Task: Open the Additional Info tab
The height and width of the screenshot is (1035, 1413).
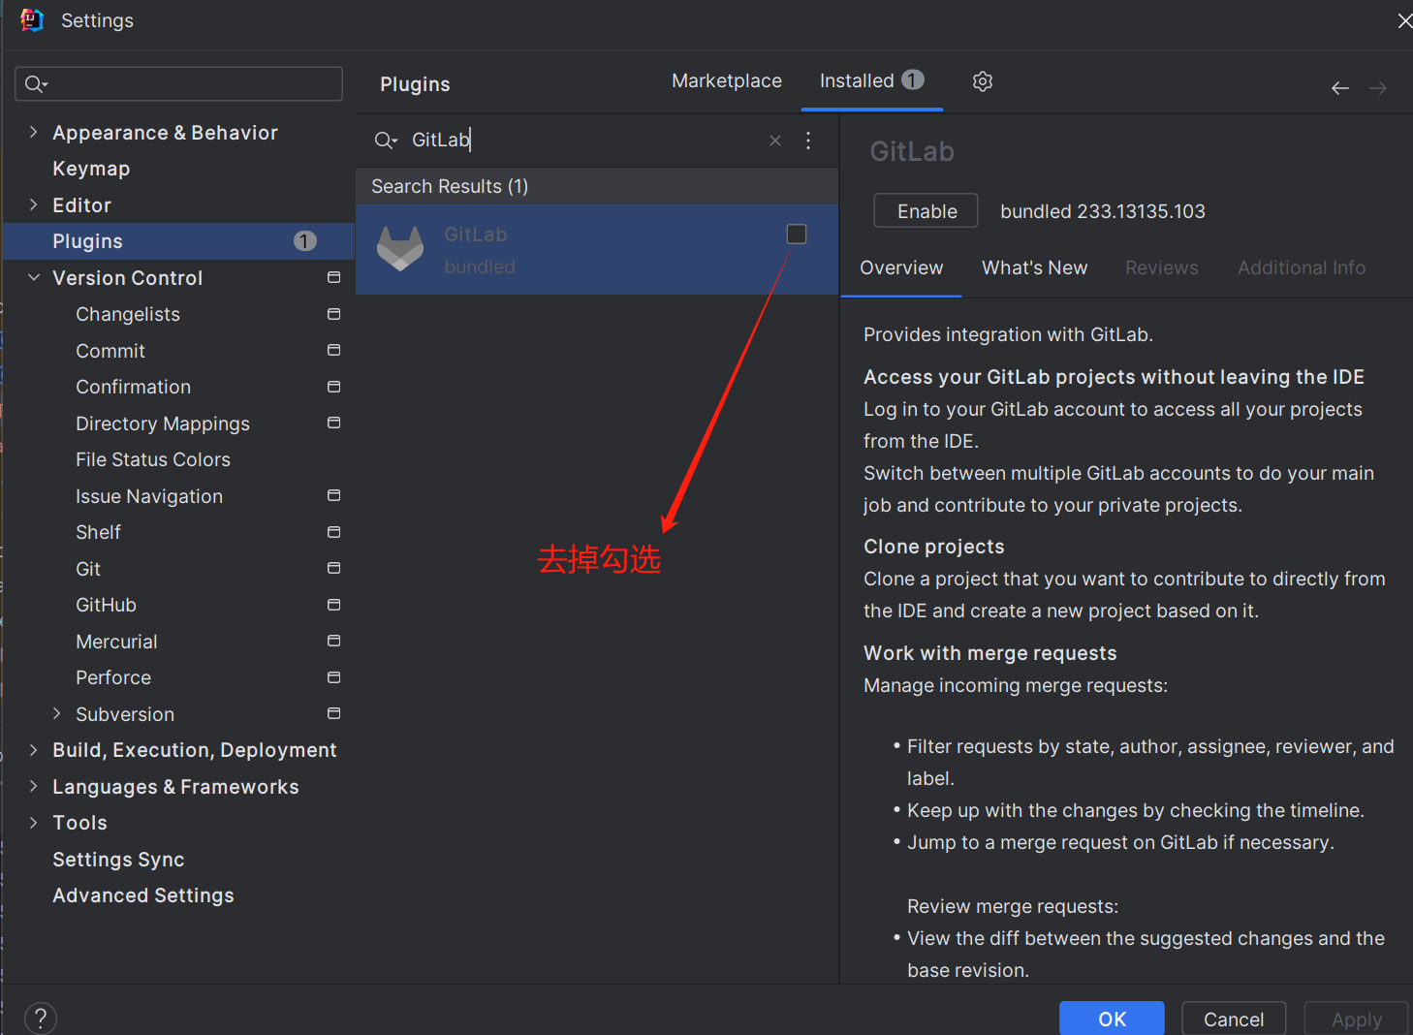Action: coord(1302,268)
